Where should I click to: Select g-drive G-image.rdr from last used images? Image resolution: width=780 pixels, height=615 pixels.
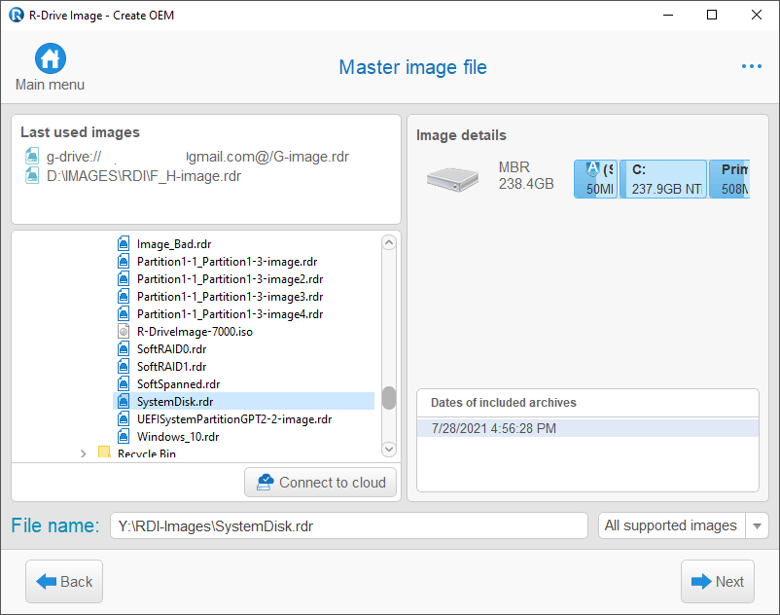pos(198,157)
